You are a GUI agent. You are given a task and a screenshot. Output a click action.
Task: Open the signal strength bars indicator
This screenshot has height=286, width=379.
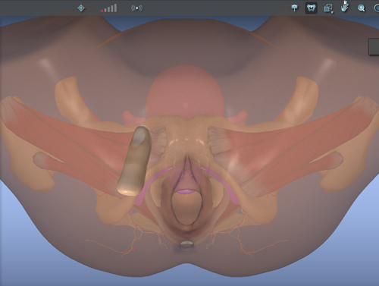(x=109, y=8)
